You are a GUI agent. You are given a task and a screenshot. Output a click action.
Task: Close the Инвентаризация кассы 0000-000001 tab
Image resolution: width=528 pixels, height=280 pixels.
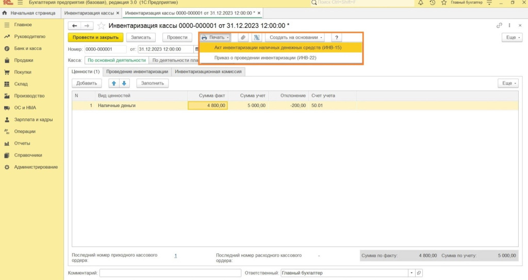coord(259,13)
